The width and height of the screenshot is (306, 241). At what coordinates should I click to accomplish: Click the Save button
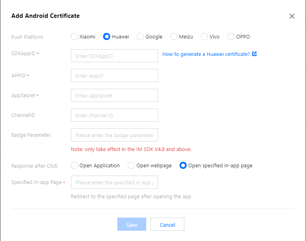[132, 224]
